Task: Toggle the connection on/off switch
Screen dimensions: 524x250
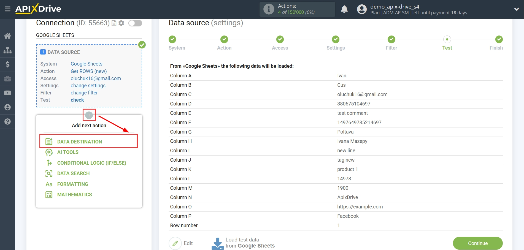Action: (x=135, y=23)
